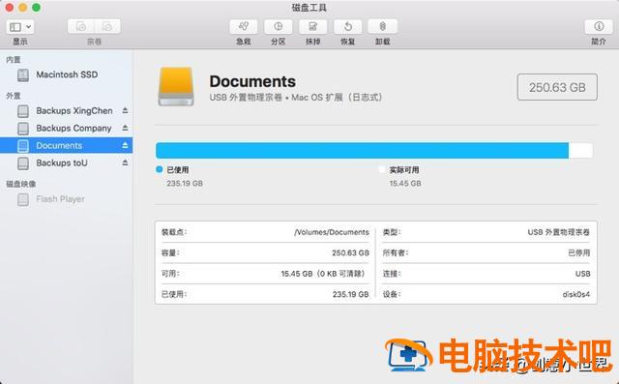619x384 pixels.
Task: Click the Restore (恢复) toolbar icon
Action: (x=348, y=26)
